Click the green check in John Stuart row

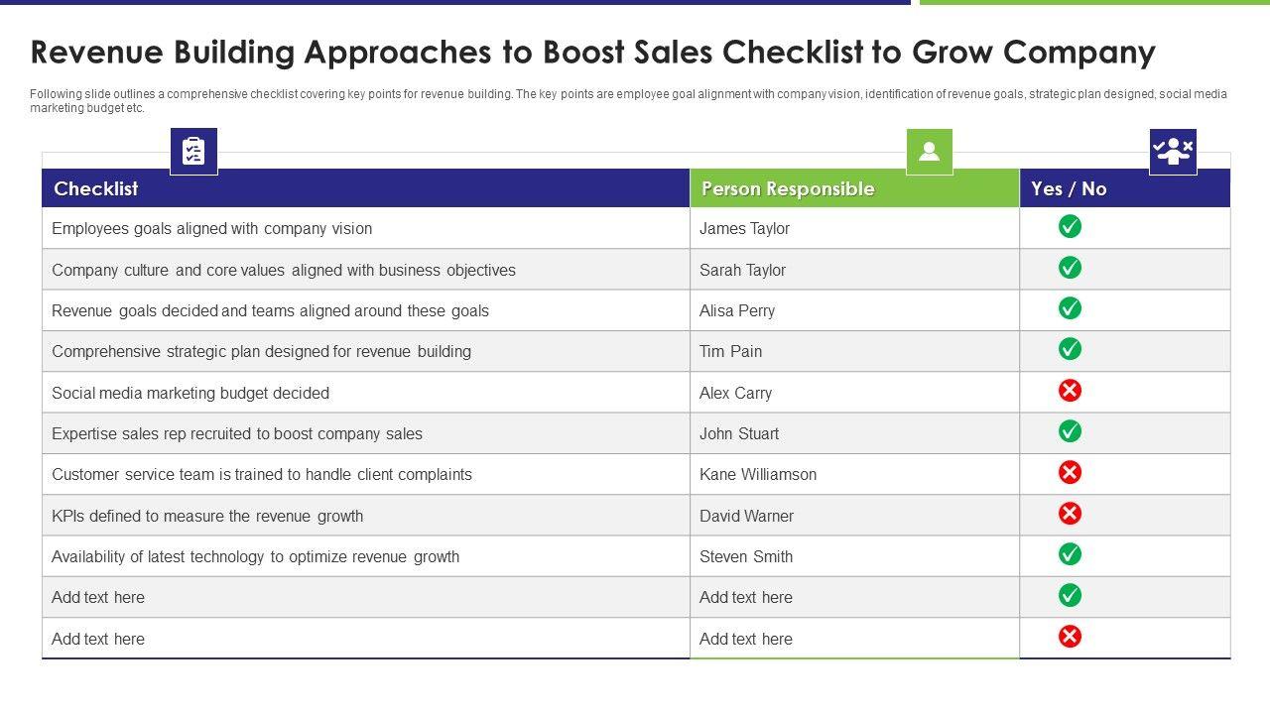click(1070, 431)
